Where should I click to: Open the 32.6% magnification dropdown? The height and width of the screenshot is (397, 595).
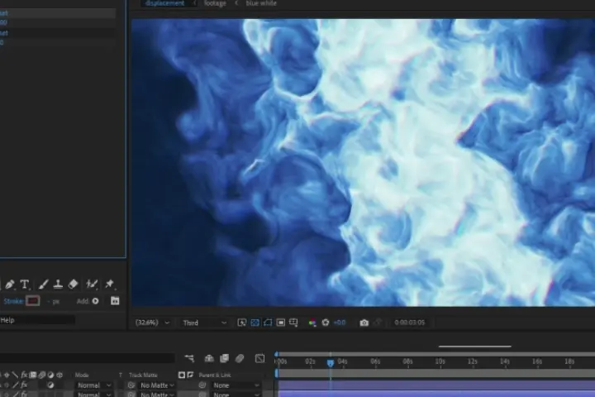153,323
